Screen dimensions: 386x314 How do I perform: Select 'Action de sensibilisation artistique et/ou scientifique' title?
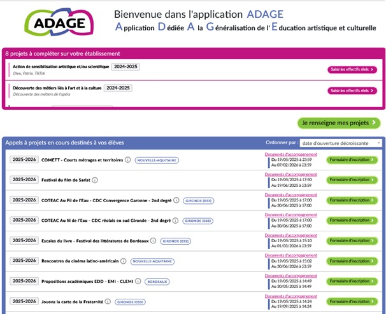click(61, 67)
